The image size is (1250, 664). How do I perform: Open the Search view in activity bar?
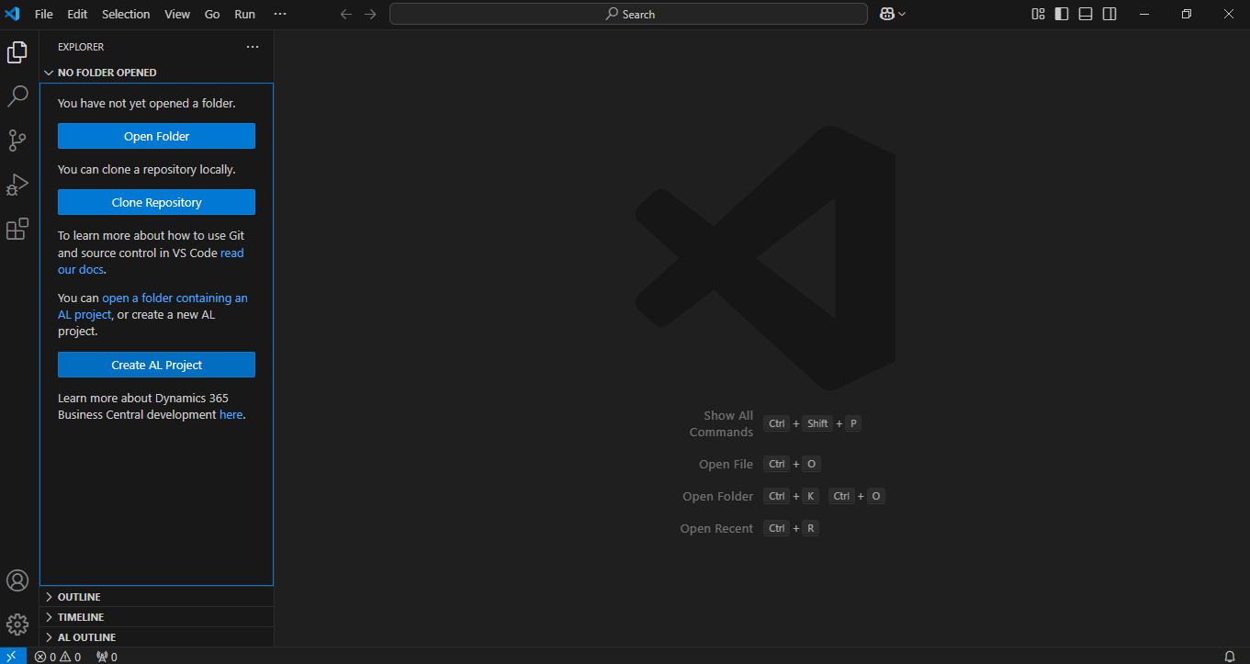click(17, 96)
